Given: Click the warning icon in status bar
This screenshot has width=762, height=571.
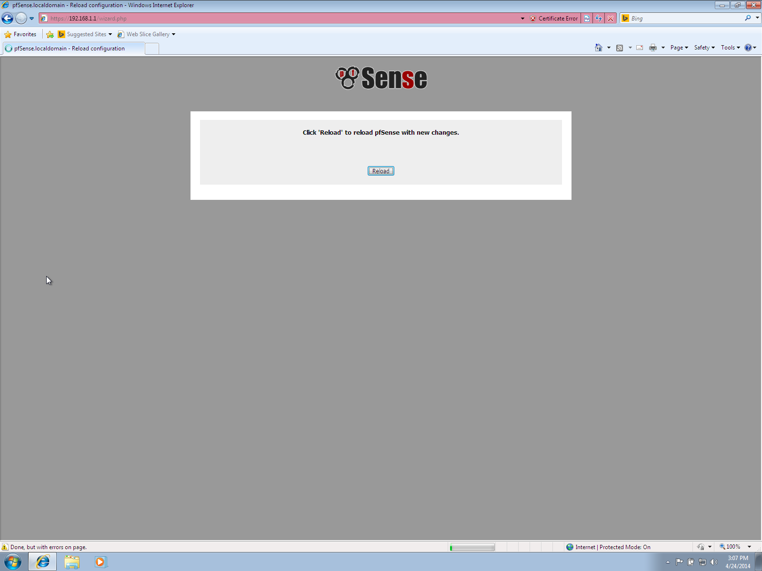Looking at the screenshot, I should (x=5, y=547).
